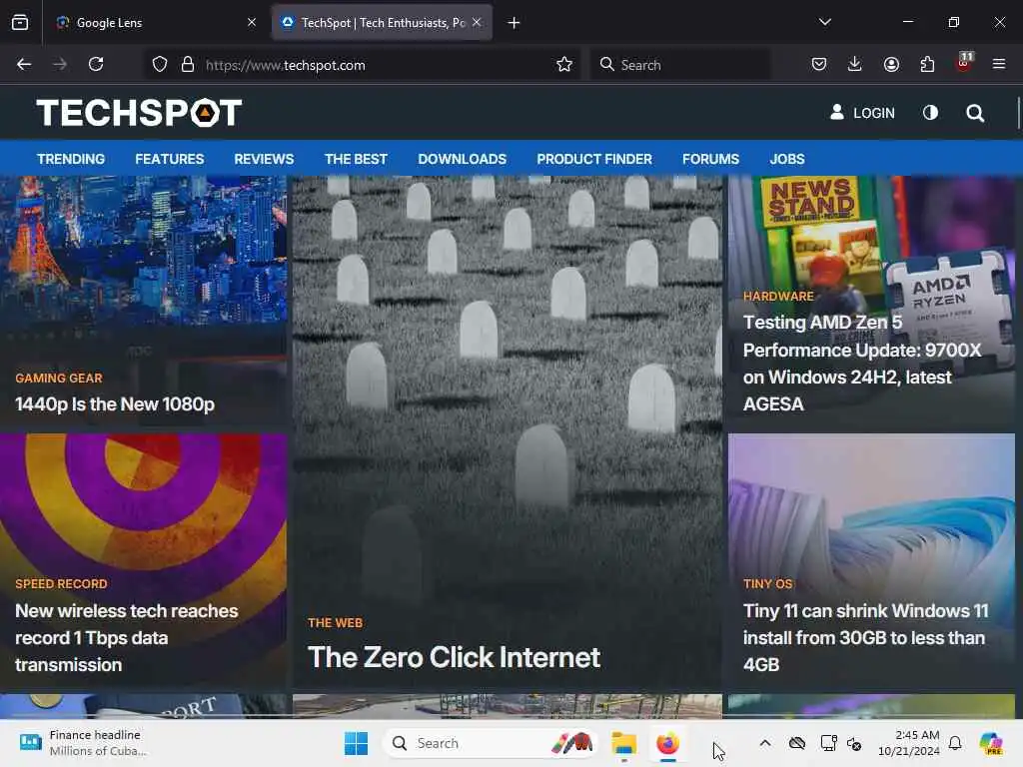Image resolution: width=1023 pixels, height=767 pixels.
Task: Open AMD Zen 5 performance update article
Action: tap(862, 364)
